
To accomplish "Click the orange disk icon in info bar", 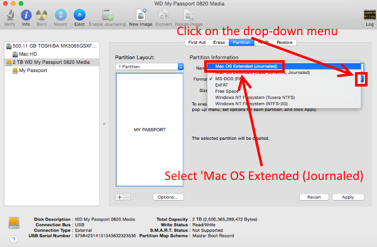I will tap(14, 223).
